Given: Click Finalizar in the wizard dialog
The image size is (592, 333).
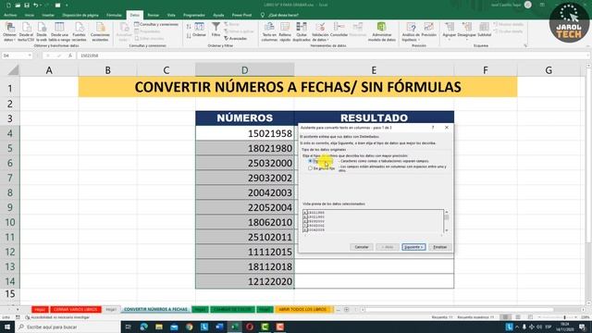Looking at the screenshot, I should point(440,247).
